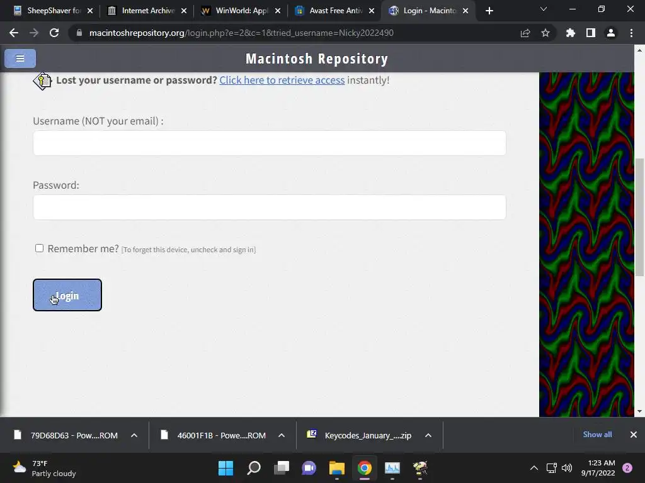Viewport: 645px width, 483px height.
Task: Open the Windows Start menu
Action: 225,468
